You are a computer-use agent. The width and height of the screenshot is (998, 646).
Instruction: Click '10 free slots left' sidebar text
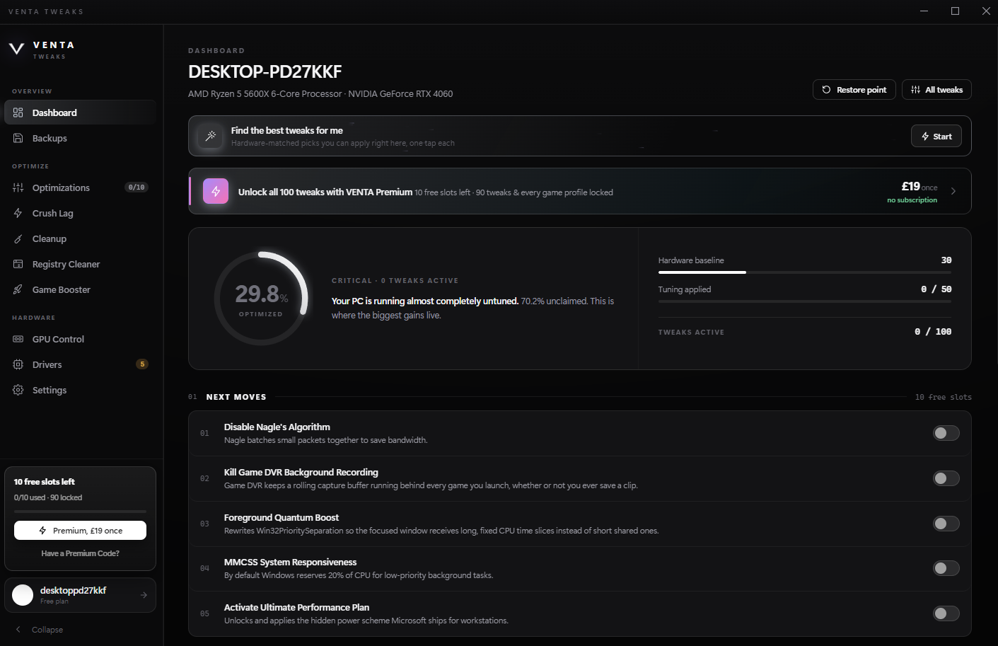(x=45, y=482)
